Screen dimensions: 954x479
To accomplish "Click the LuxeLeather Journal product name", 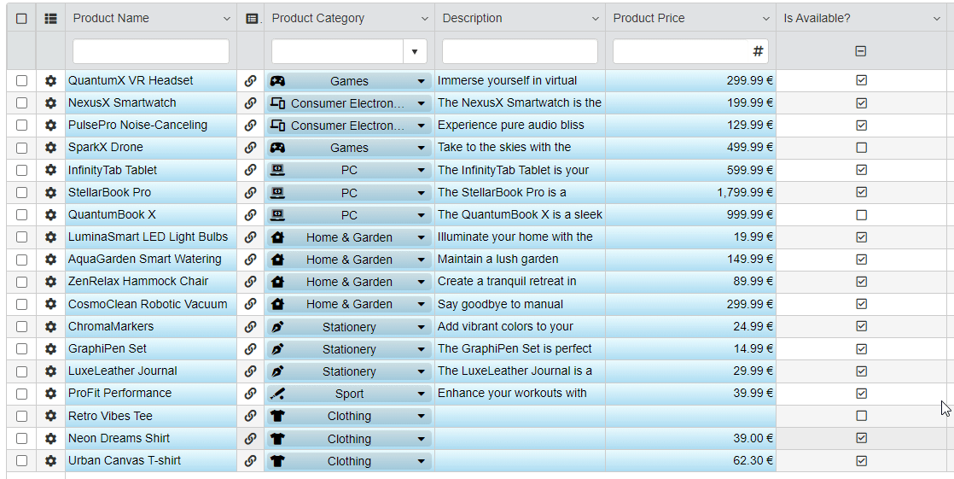I will (x=123, y=371).
